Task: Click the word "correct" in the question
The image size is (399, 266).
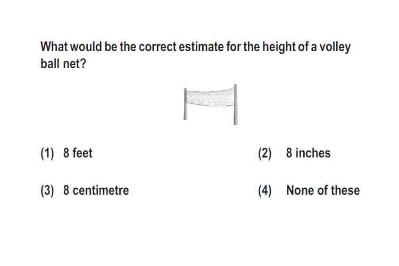Action: (x=157, y=47)
